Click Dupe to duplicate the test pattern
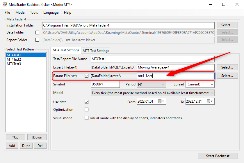The image size is (244, 163). [26, 146]
